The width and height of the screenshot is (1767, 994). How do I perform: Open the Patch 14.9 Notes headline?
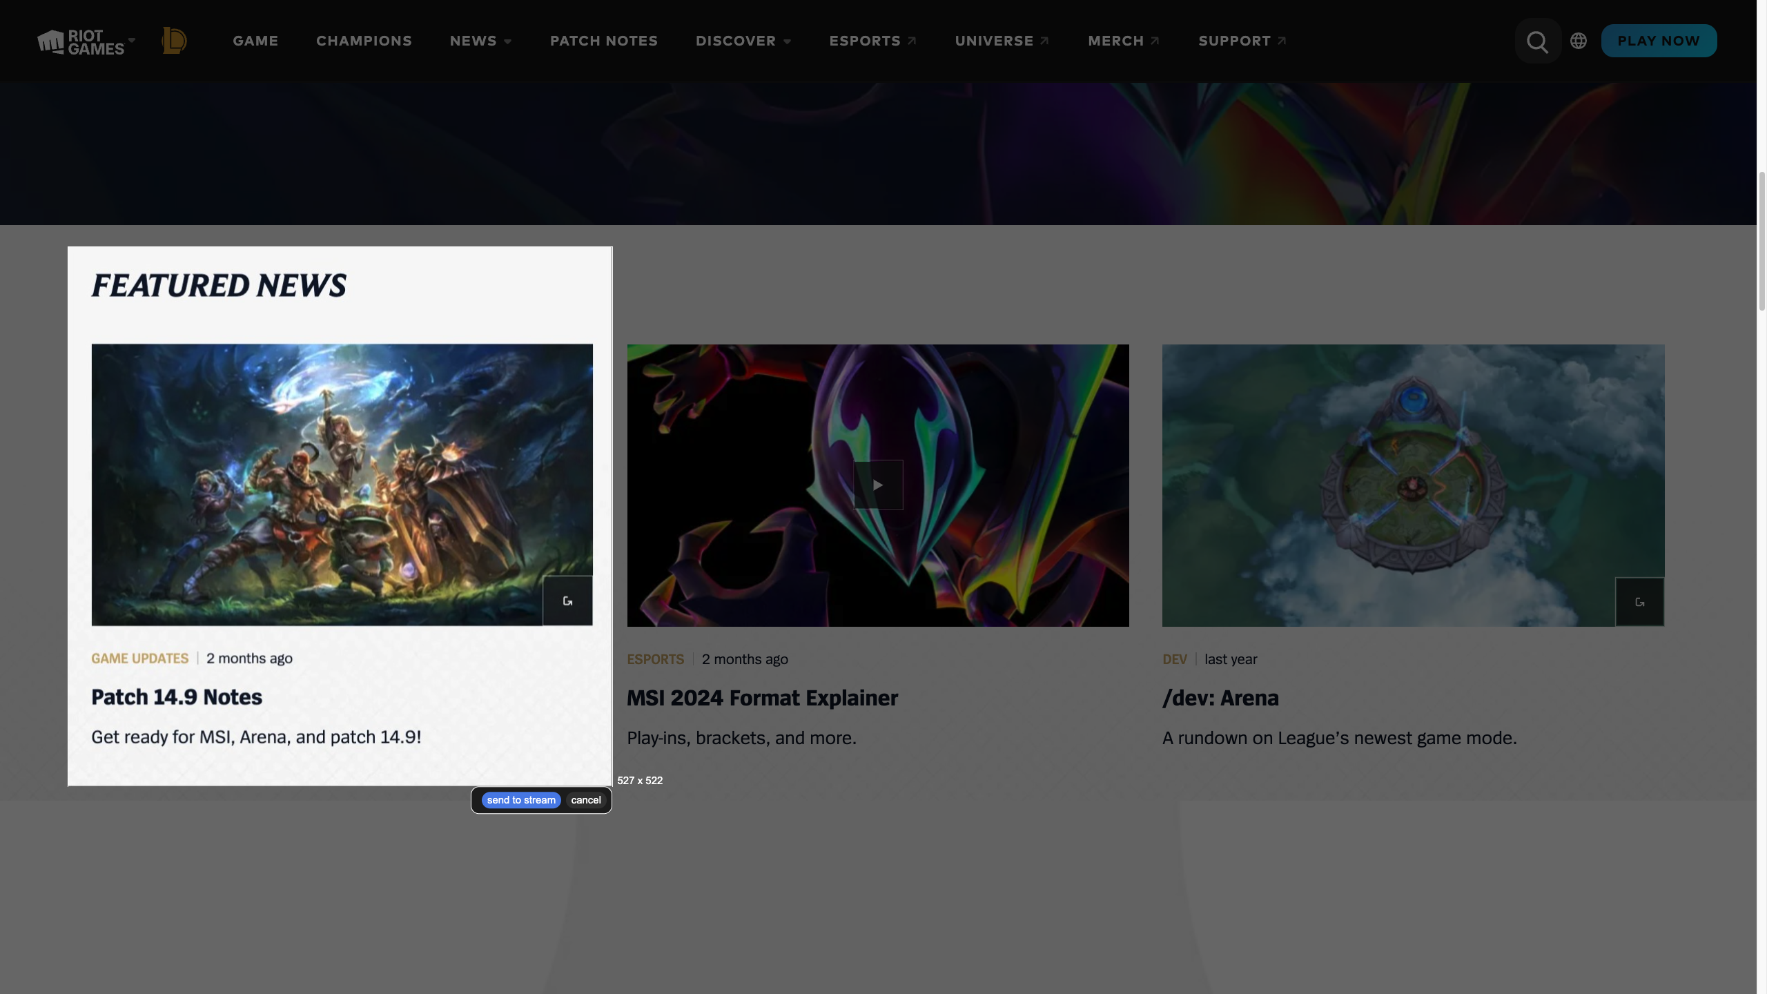tap(177, 696)
